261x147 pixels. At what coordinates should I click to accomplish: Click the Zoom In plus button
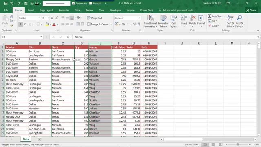pos(250,145)
